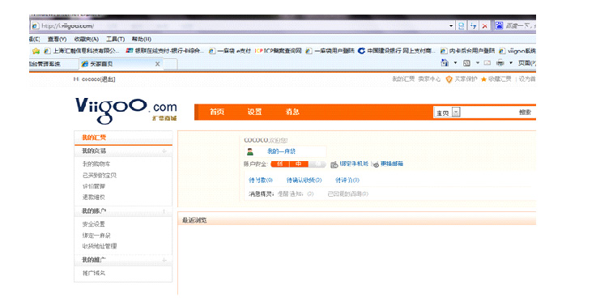Screen dimensions: 596x306
Task: Open the 页面(P) command bar menu
Action: click(x=527, y=62)
